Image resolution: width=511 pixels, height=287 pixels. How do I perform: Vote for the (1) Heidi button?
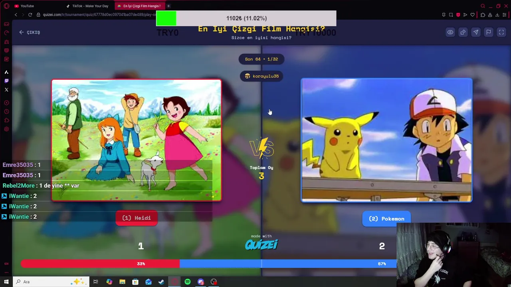(x=137, y=218)
